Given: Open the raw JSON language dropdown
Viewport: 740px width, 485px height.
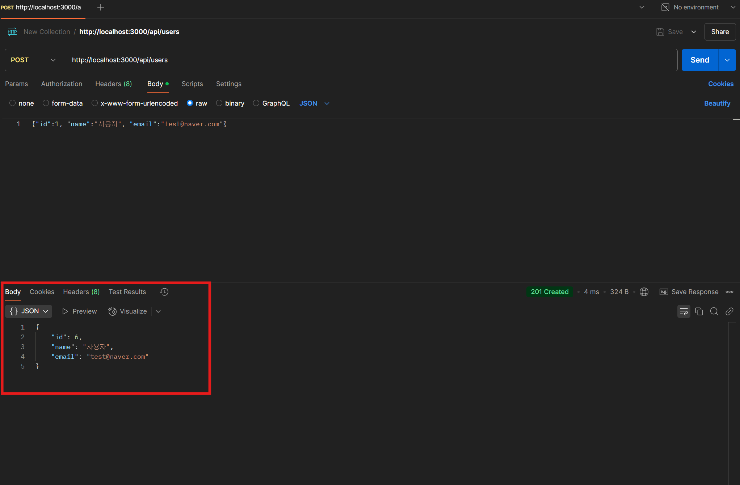Looking at the screenshot, I should [x=314, y=103].
